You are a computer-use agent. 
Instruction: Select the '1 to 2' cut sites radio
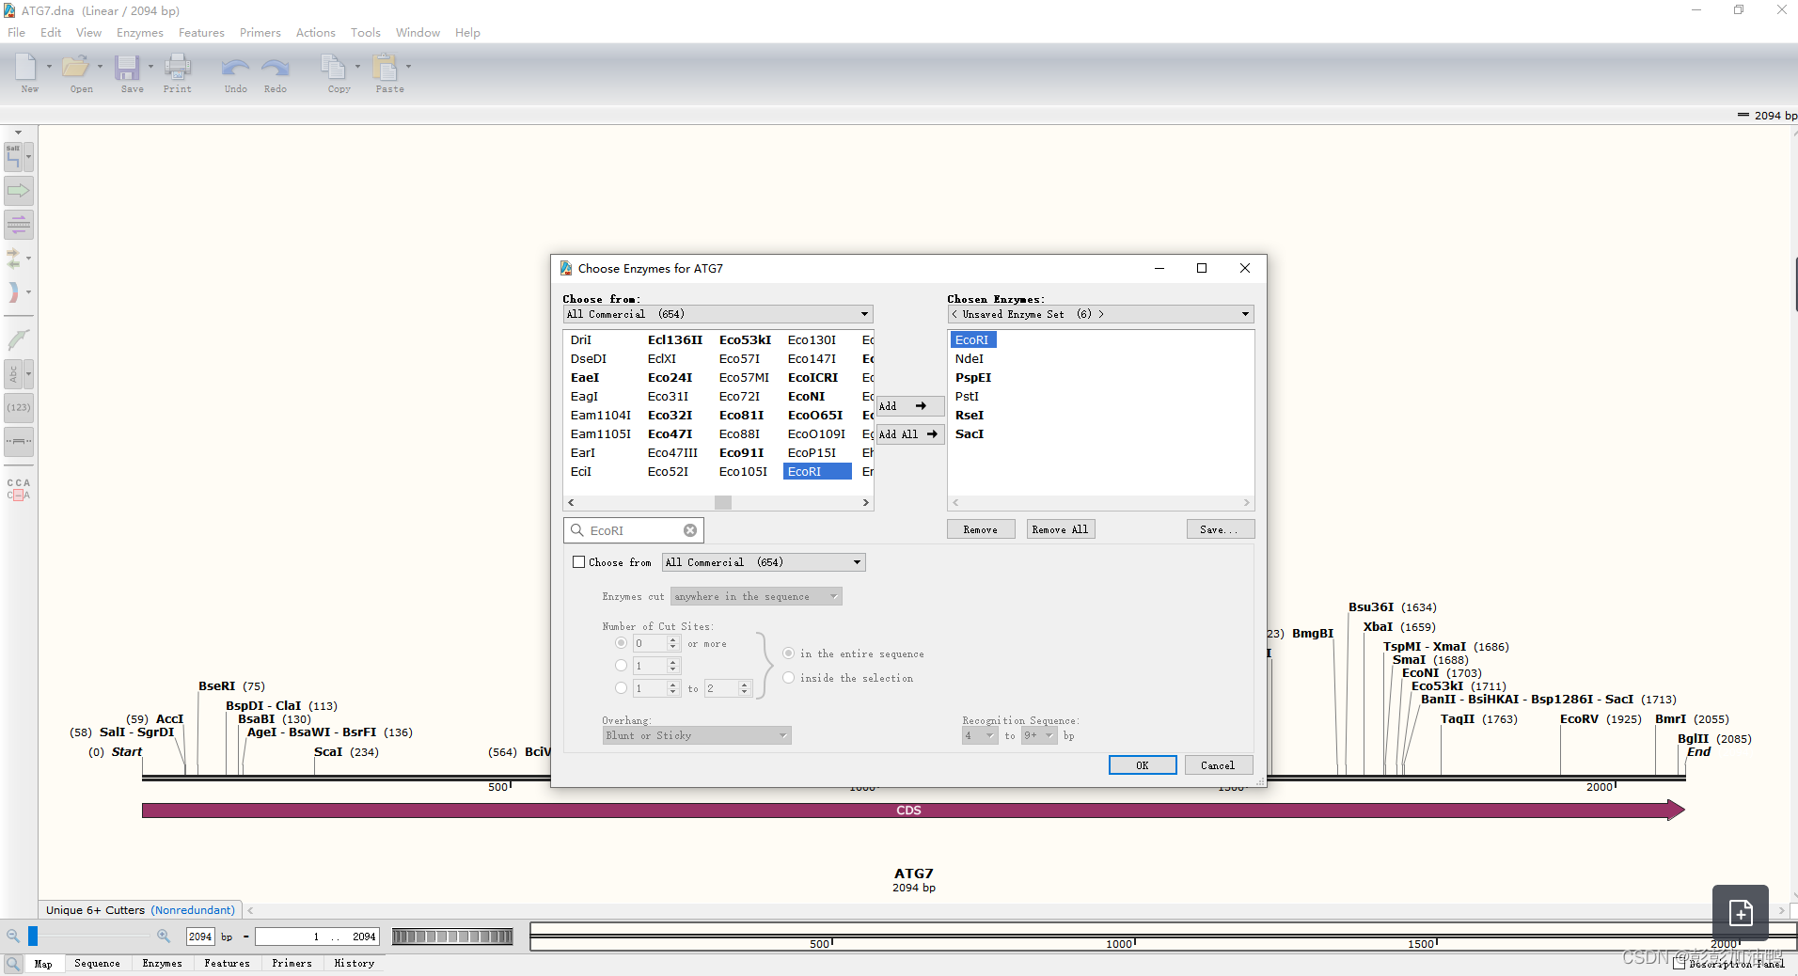621,688
